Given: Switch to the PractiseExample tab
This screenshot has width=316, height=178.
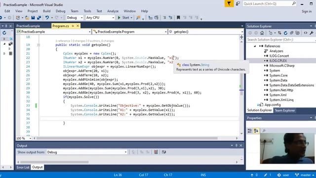Looking at the screenshot, I should pyautogui.click(x=28, y=26).
